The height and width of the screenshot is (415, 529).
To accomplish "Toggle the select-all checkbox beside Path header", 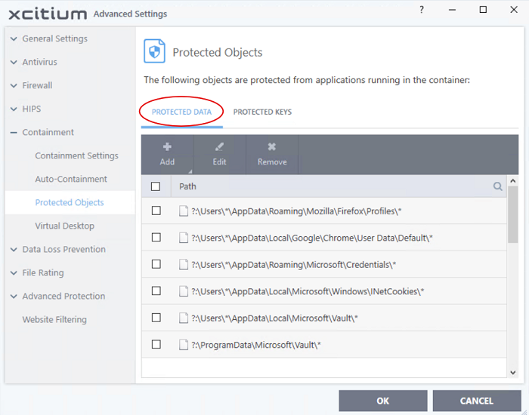I will point(156,186).
